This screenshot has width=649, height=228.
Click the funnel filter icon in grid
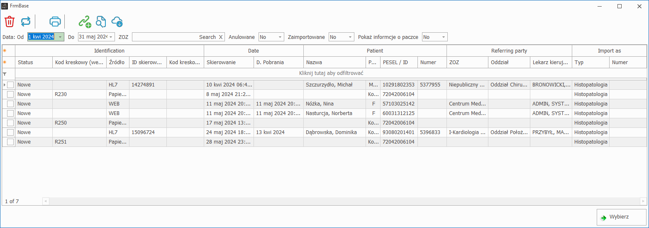5,74
